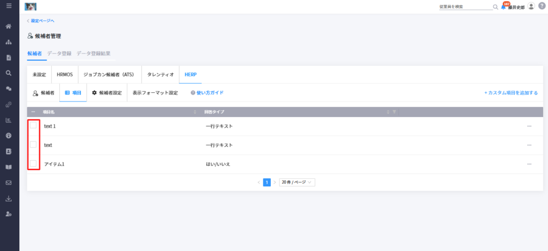Focus the 従業員を検索 search field
Screen dimensions: 548x251
coord(466,6)
